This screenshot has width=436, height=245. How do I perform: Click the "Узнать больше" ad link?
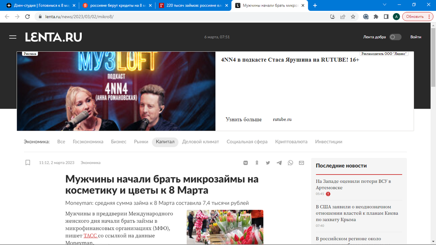click(243, 119)
